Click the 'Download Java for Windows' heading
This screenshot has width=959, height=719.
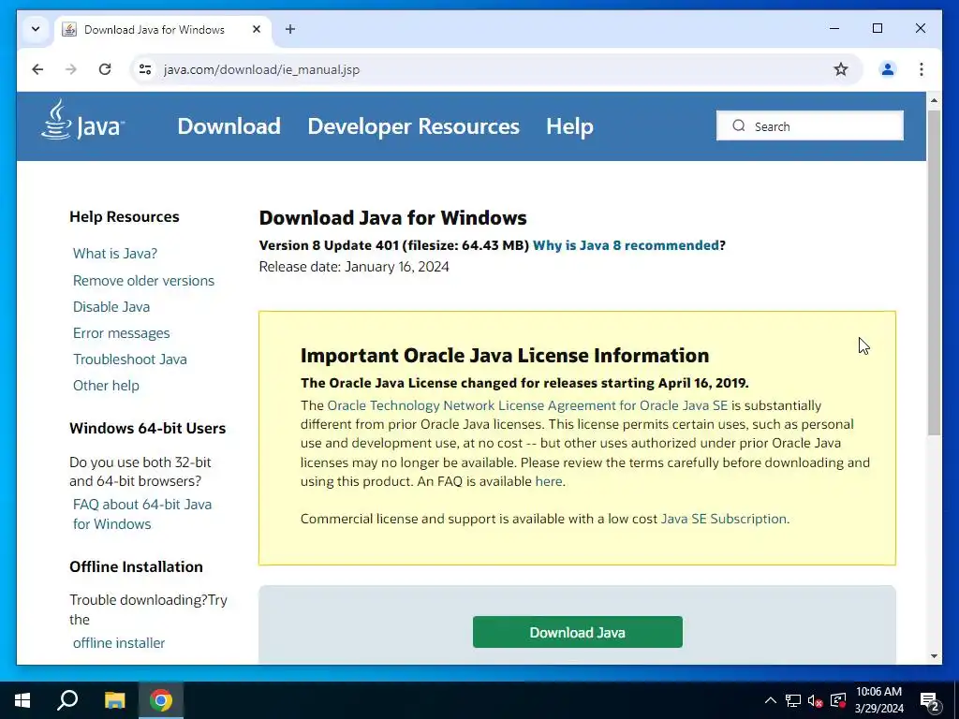tap(392, 217)
